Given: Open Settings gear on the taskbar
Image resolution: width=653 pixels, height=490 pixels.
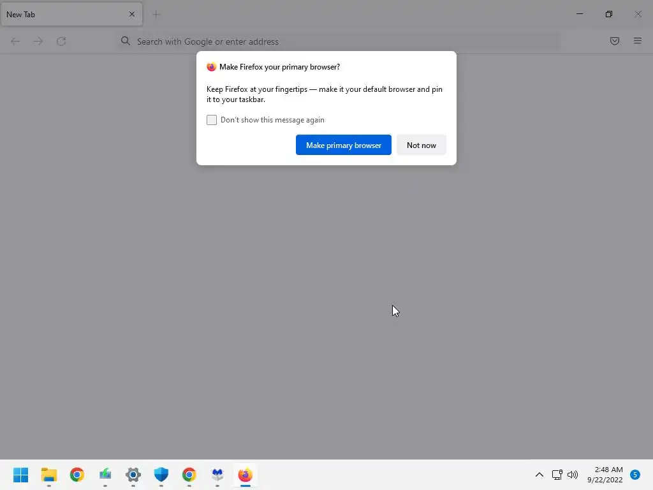Looking at the screenshot, I should pyautogui.click(x=133, y=475).
